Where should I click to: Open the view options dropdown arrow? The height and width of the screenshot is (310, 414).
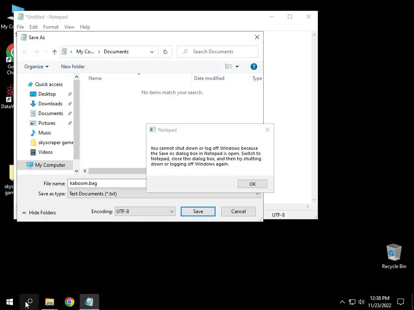237,67
